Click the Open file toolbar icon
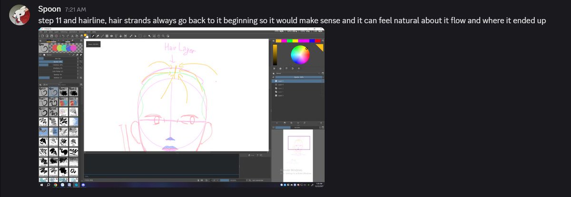 [x=47, y=36]
